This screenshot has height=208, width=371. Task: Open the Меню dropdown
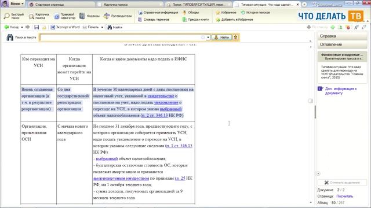coord(17,4)
